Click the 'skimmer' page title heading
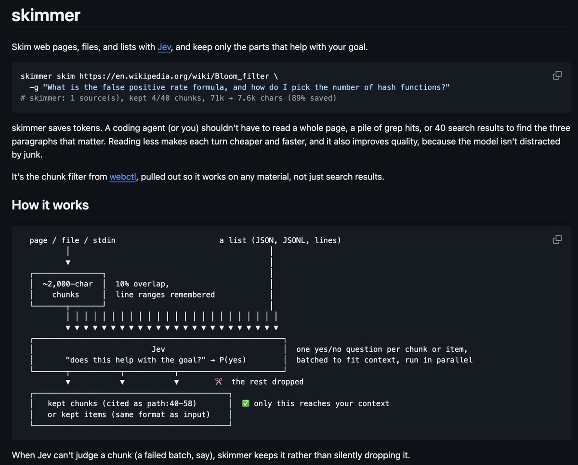Image resolution: width=578 pixels, height=465 pixels. (x=46, y=15)
